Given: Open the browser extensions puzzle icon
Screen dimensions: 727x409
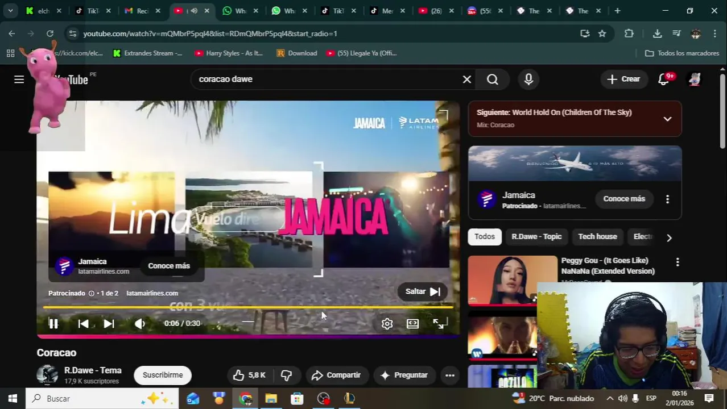Looking at the screenshot, I should (629, 34).
